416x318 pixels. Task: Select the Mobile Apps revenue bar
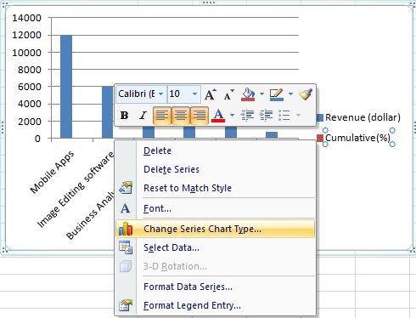tap(66, 87)
